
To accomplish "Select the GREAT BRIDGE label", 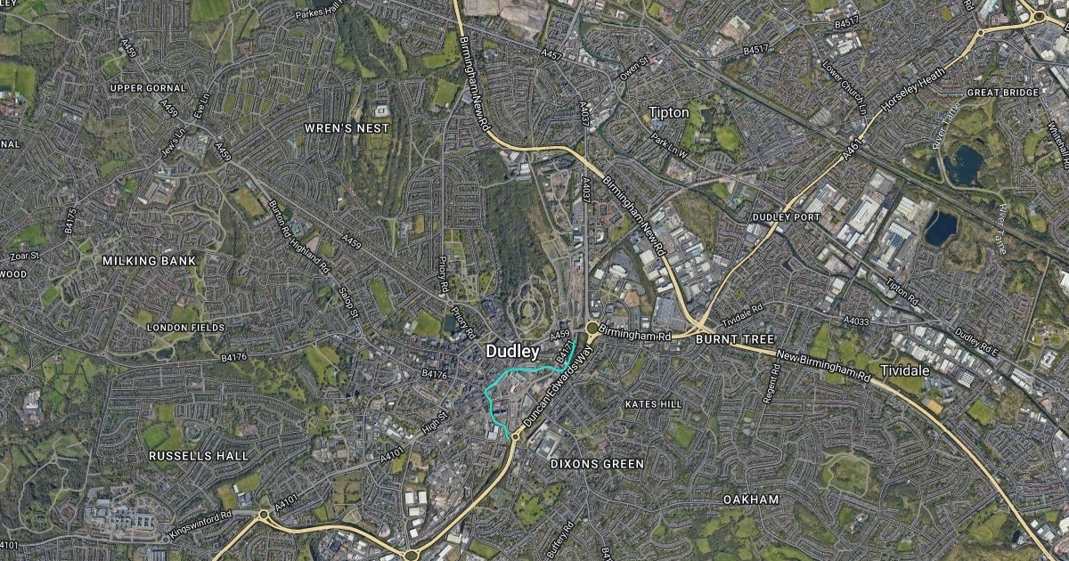I will (x=1002, y=93).
